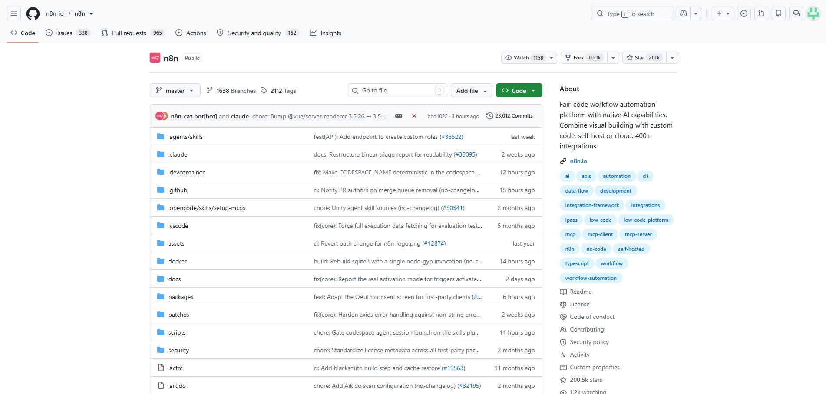Click the Contributing people icon

pyautogui.click(x=563, y=329)
